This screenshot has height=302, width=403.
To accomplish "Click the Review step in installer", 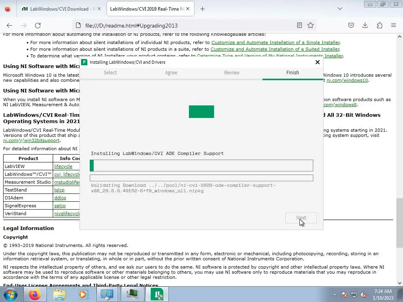I will coord(232,73).
